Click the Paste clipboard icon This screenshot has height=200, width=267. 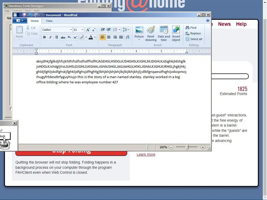19,30
